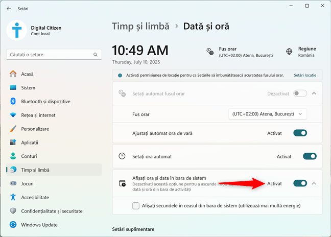This screenshot has height=237, width=331.
Task: Turn off Afișați ora și data toggle
Action: (x=300, y=183)
